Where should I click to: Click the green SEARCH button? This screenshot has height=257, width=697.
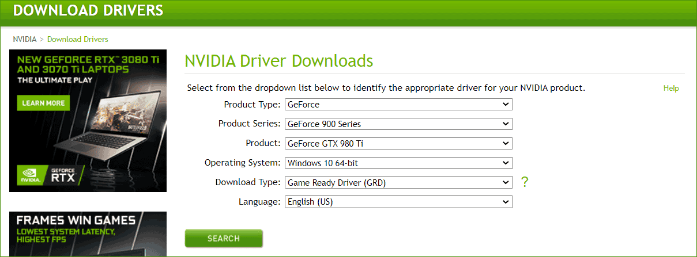tap(224, 238)
